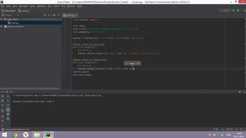Debug main with the green bug icon

238,10
